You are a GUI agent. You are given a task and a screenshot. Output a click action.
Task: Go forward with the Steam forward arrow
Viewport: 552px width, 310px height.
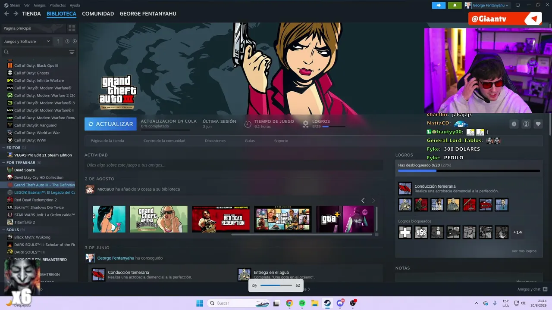tap(16, 14)
